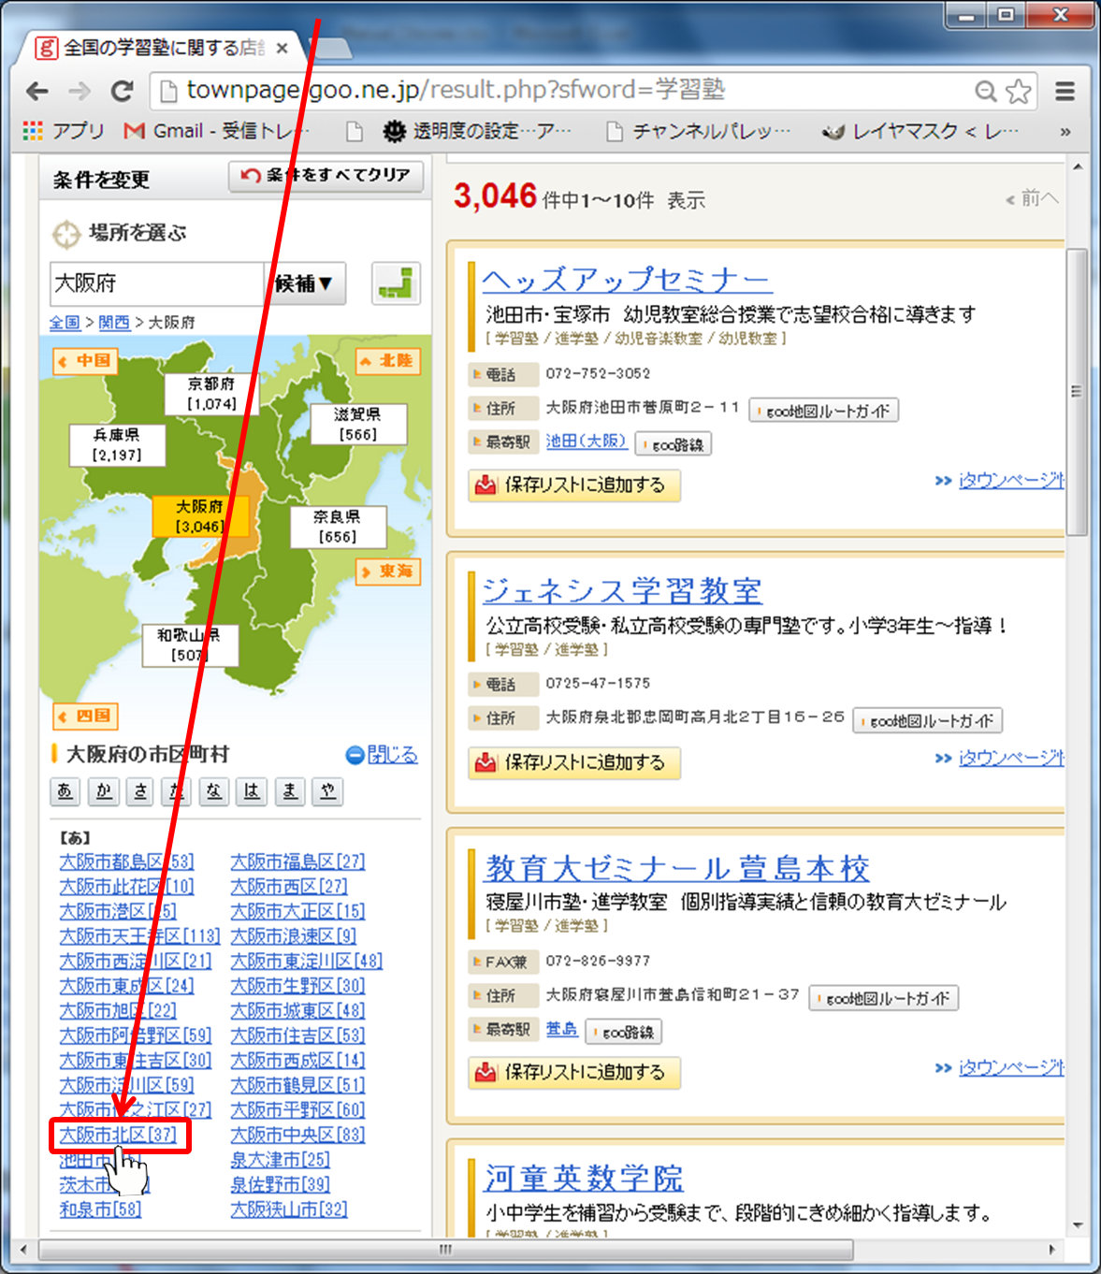This screenshot has height=1274, width=1101.
Task: Click the browser back arrow icon
Action: [x=37, y=91]
